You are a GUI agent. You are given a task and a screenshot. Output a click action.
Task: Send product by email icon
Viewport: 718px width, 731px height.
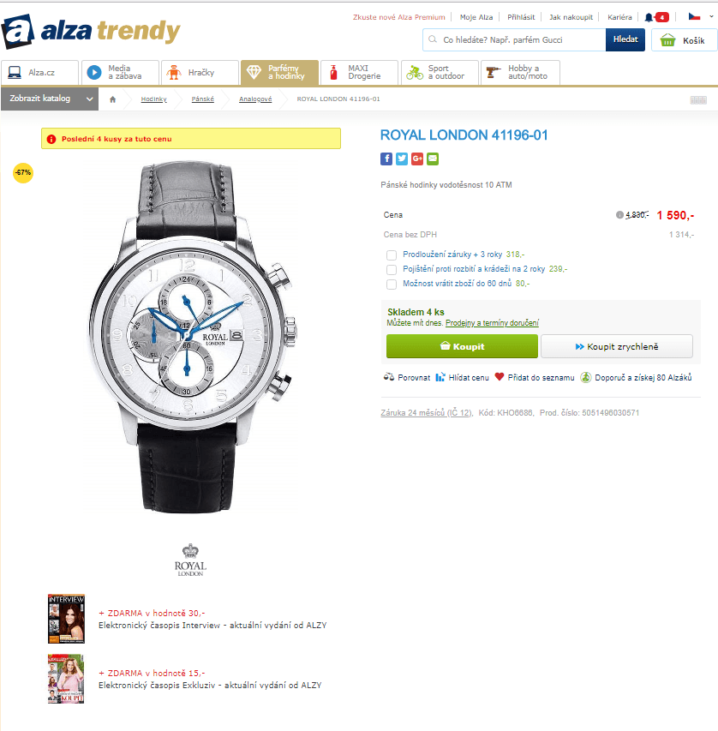coord(433,159)
